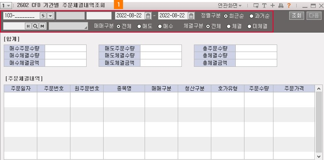
Task: Click the 총체결금액 label
Action: tap(215, 63)
